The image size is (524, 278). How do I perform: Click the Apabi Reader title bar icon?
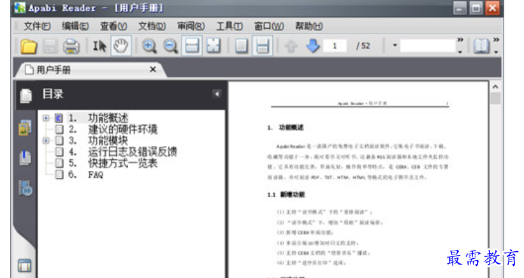(x=20, y=8)
